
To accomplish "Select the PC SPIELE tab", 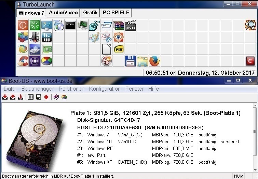I will (116, 13).
